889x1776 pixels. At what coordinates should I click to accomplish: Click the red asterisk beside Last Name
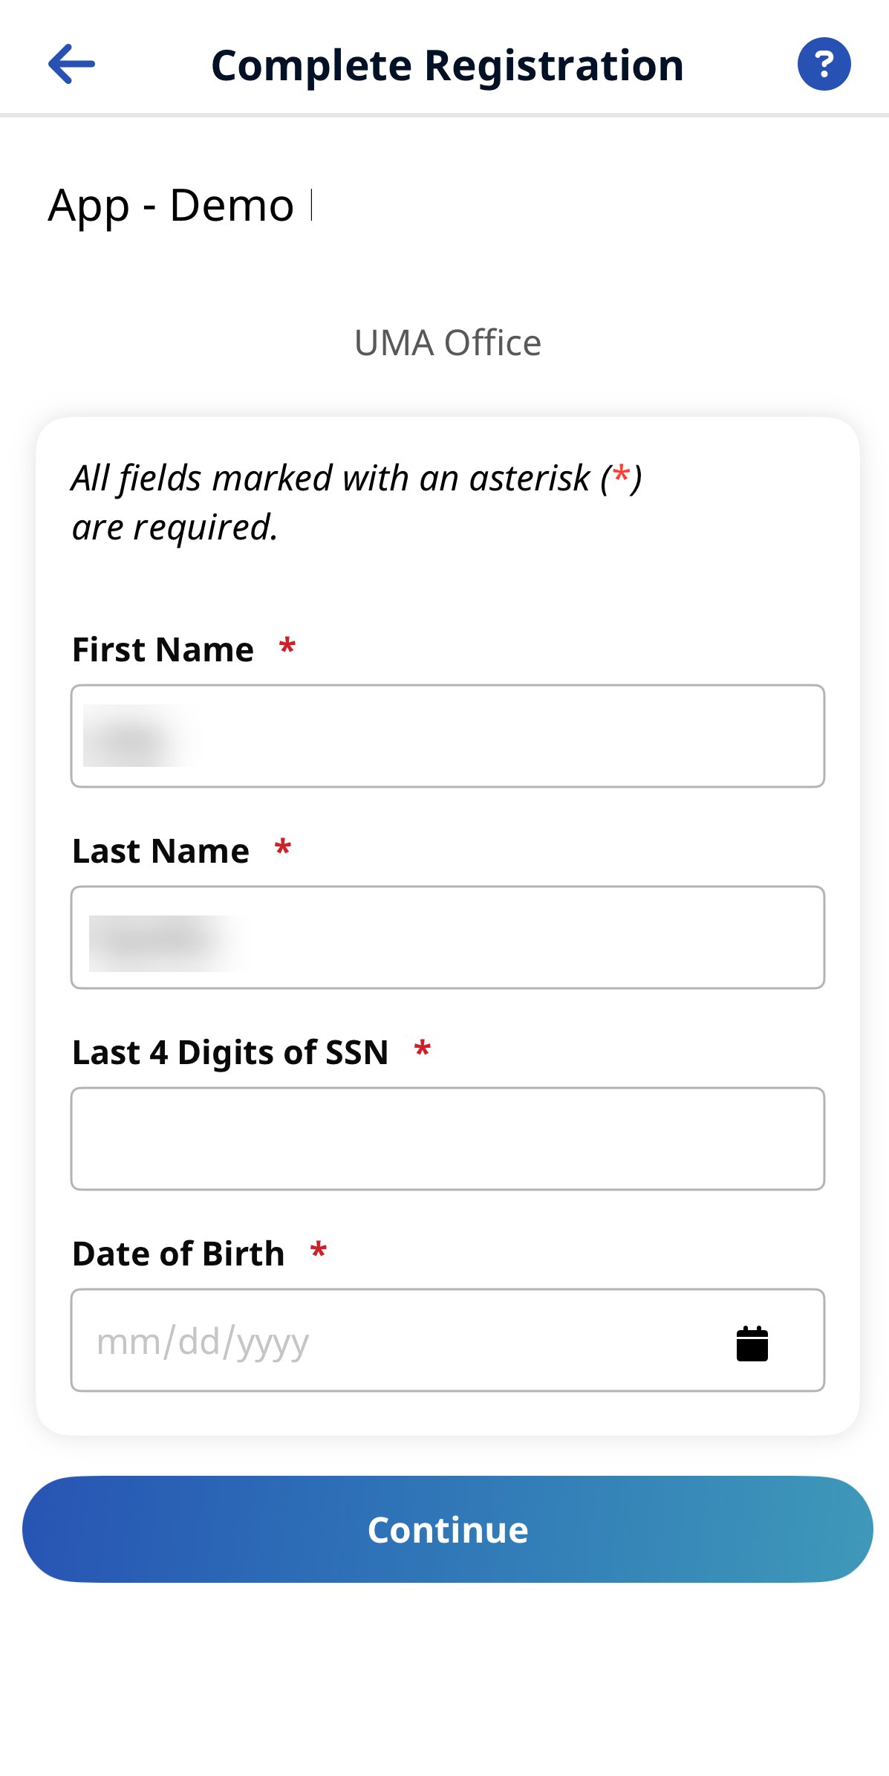[x=283, y=848]
